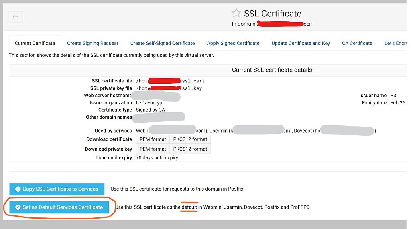The image size is (411, 229).
Task: Download private key in PEM format
Action: pos(153,149)
